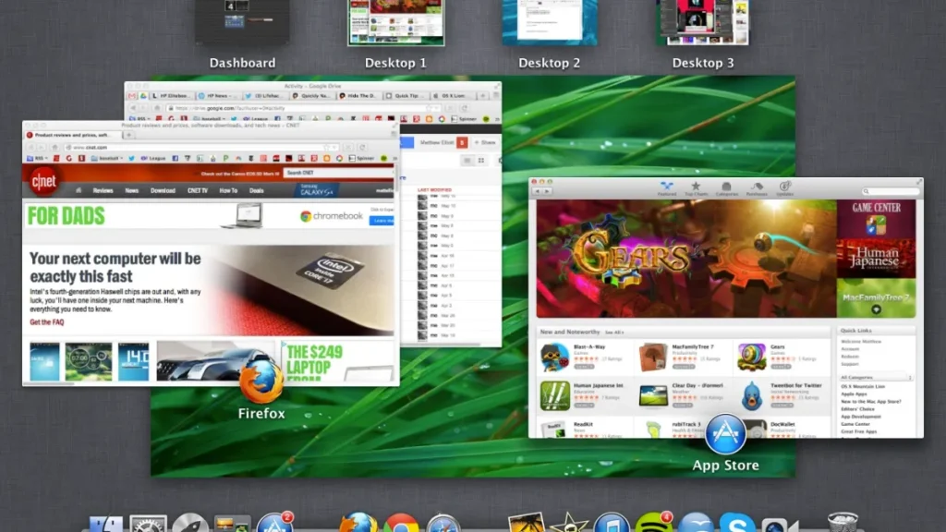Open Skype icon in the Dock
This screenshot has width=946, height=532.
pos(737,523)
